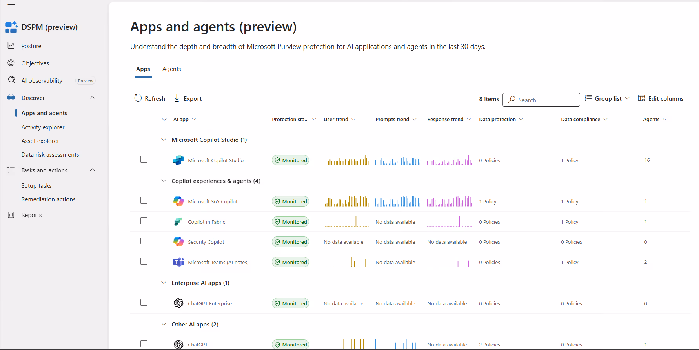699x350 pixels.
Task: Click the Edit columns button
Action: tap(661, 98)
